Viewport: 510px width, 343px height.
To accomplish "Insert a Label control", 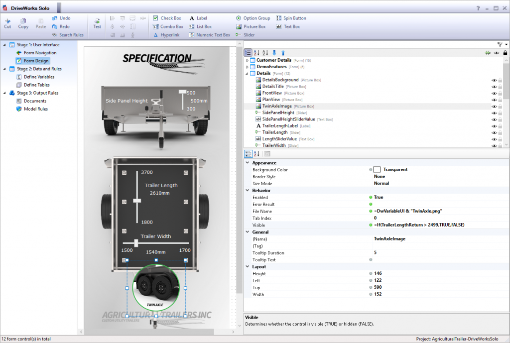I will [198, 18].
